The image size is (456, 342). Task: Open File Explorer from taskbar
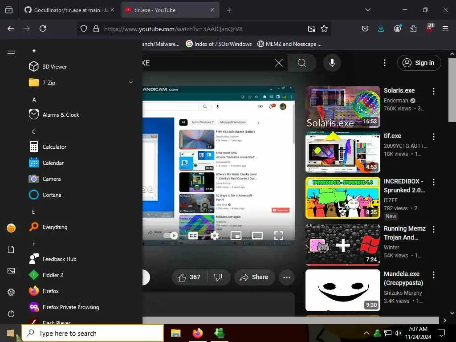point(175,333)
